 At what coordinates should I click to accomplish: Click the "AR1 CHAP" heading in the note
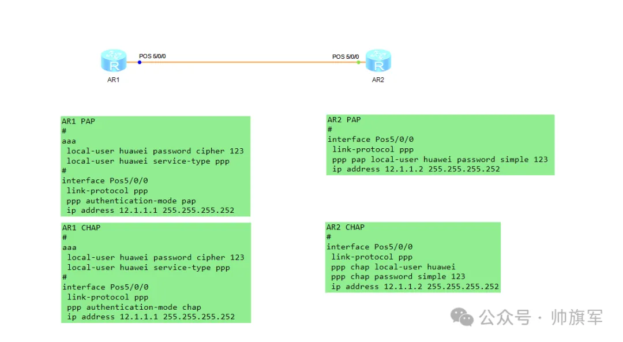pos(81,228)
